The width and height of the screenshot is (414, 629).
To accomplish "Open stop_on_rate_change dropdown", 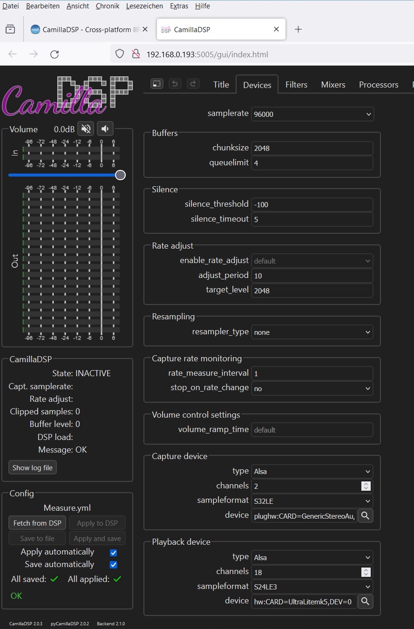I will pos(312,388).
